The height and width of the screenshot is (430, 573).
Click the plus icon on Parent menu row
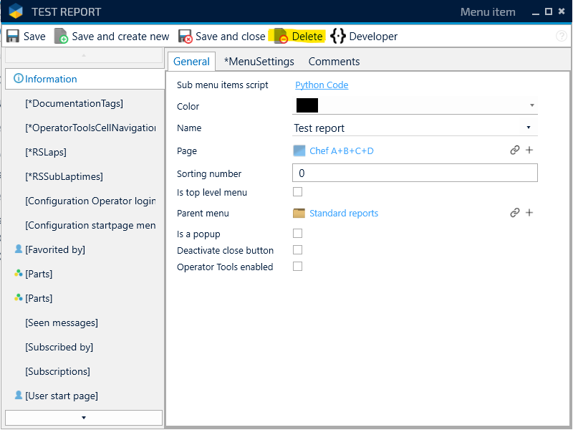coord(529,213)
